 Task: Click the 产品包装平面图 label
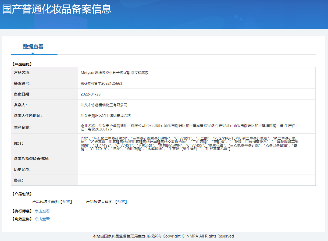45,202
